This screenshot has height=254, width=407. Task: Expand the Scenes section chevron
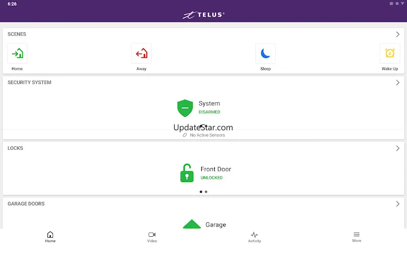pyautogui.click(x=398, y=34)
